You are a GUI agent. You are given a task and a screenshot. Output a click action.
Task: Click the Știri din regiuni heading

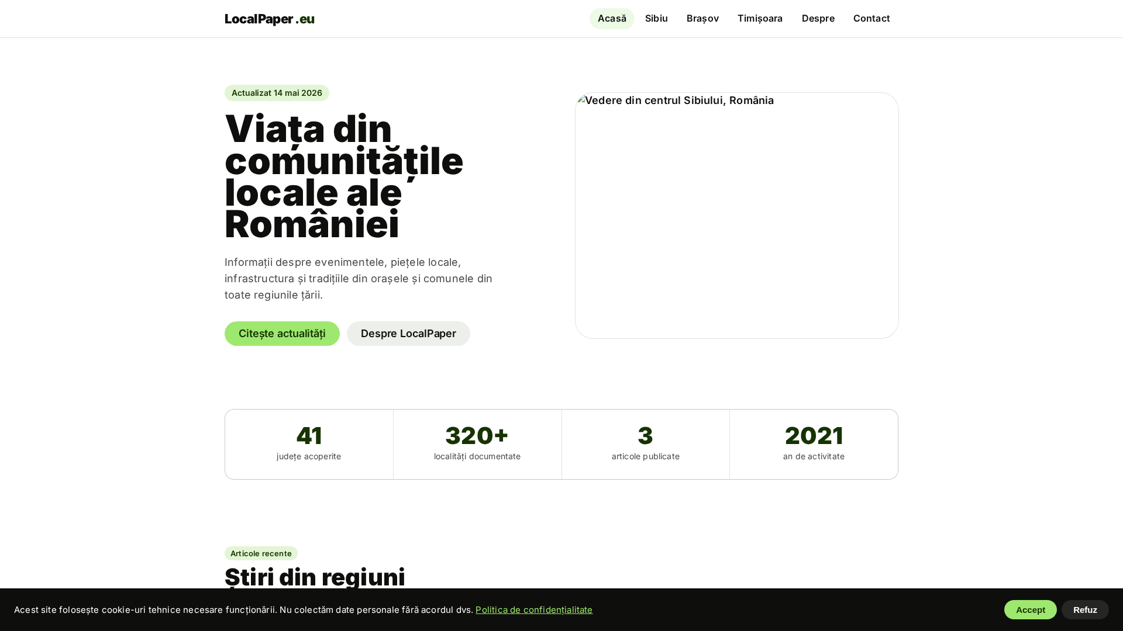click(x=315, y=577)
